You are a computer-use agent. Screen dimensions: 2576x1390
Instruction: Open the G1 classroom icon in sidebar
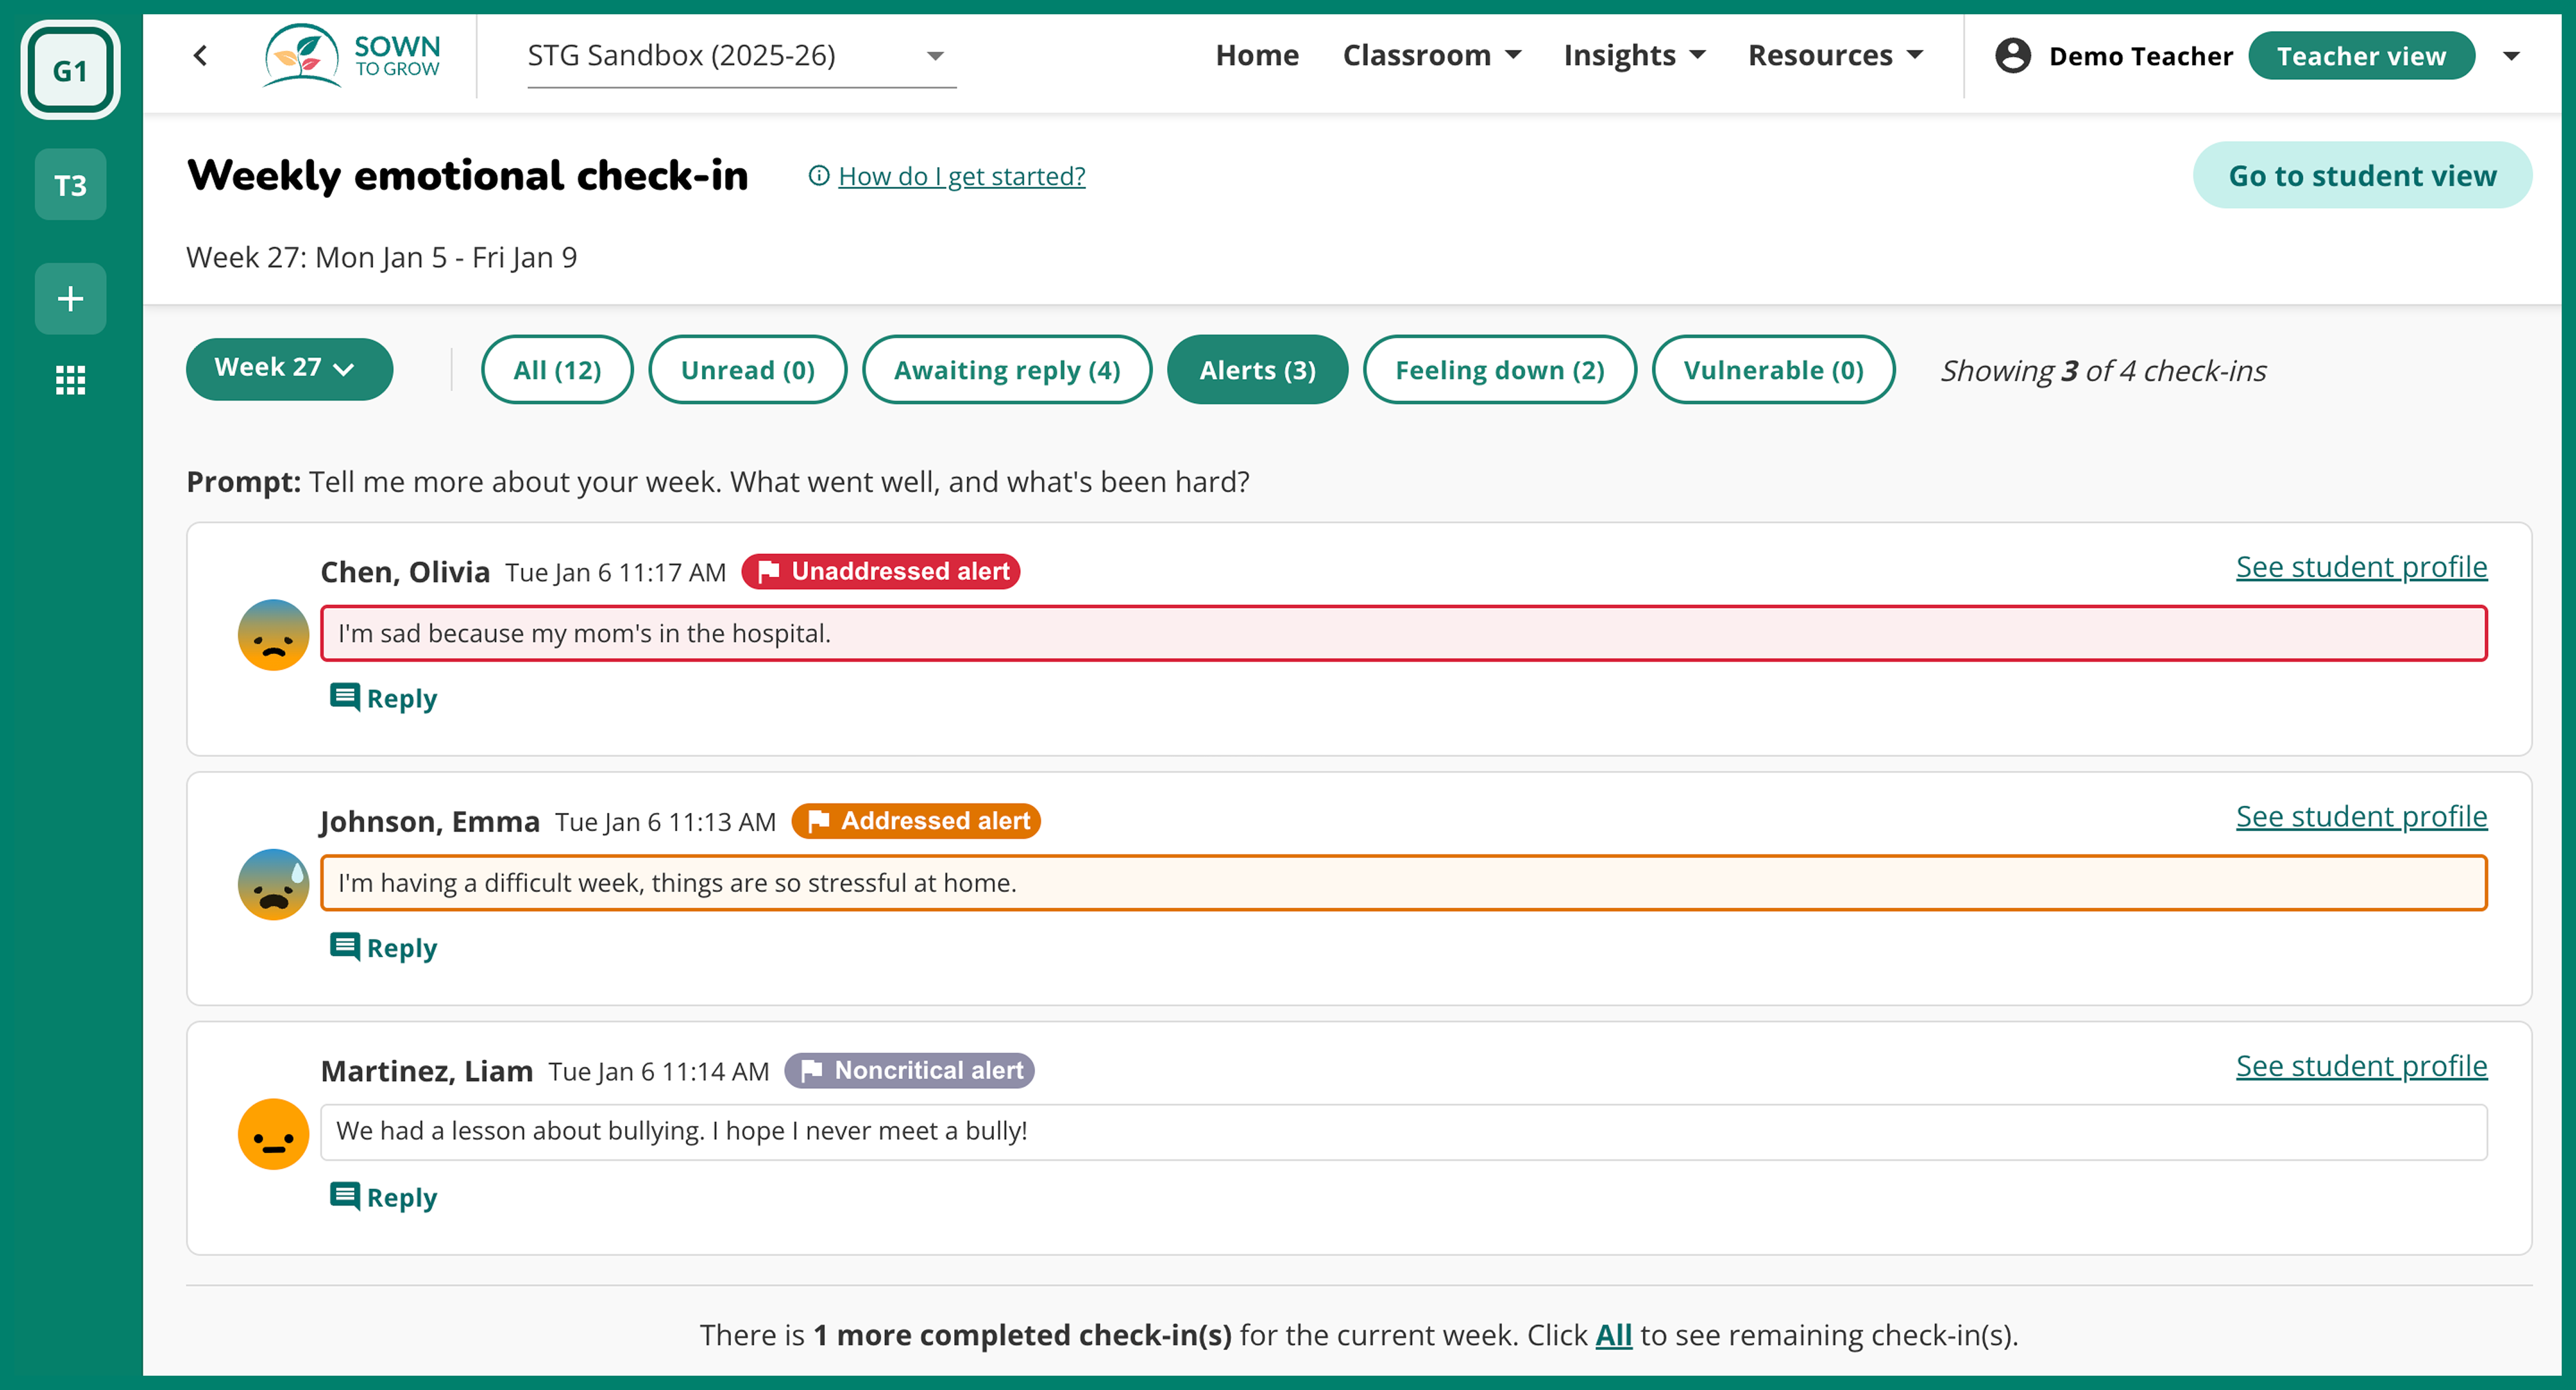70,70
